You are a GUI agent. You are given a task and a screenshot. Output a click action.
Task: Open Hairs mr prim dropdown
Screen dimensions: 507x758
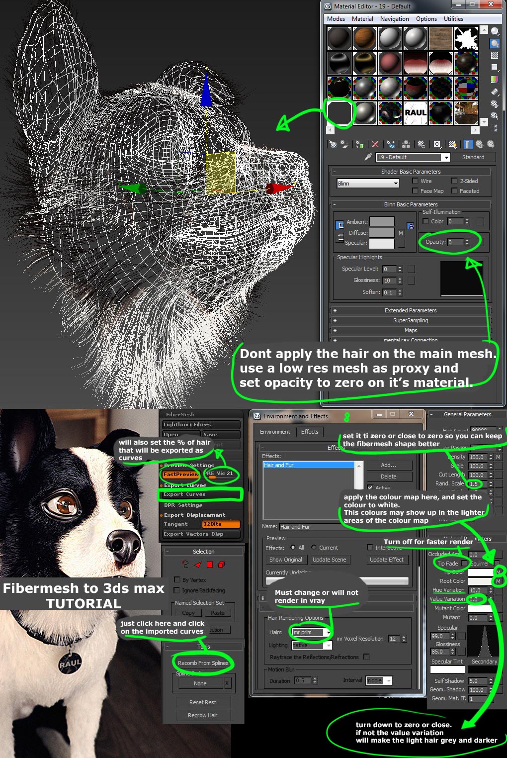point(312,633)
